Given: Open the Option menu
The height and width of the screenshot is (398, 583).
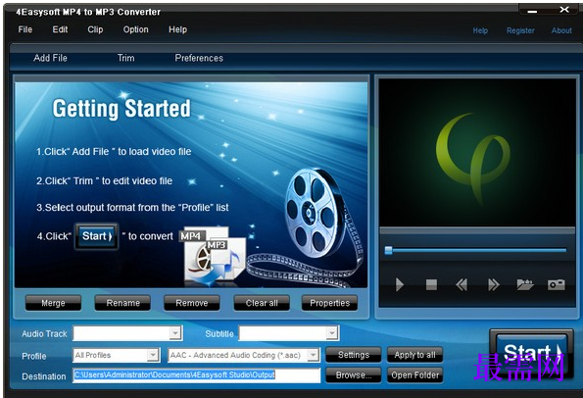Looking at the screenshot, I should pos(136,29).
